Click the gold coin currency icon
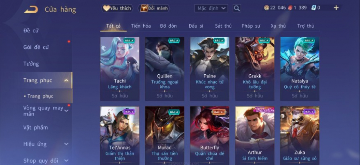Viewport: 360px width, 165px height. tap(266, 8)
